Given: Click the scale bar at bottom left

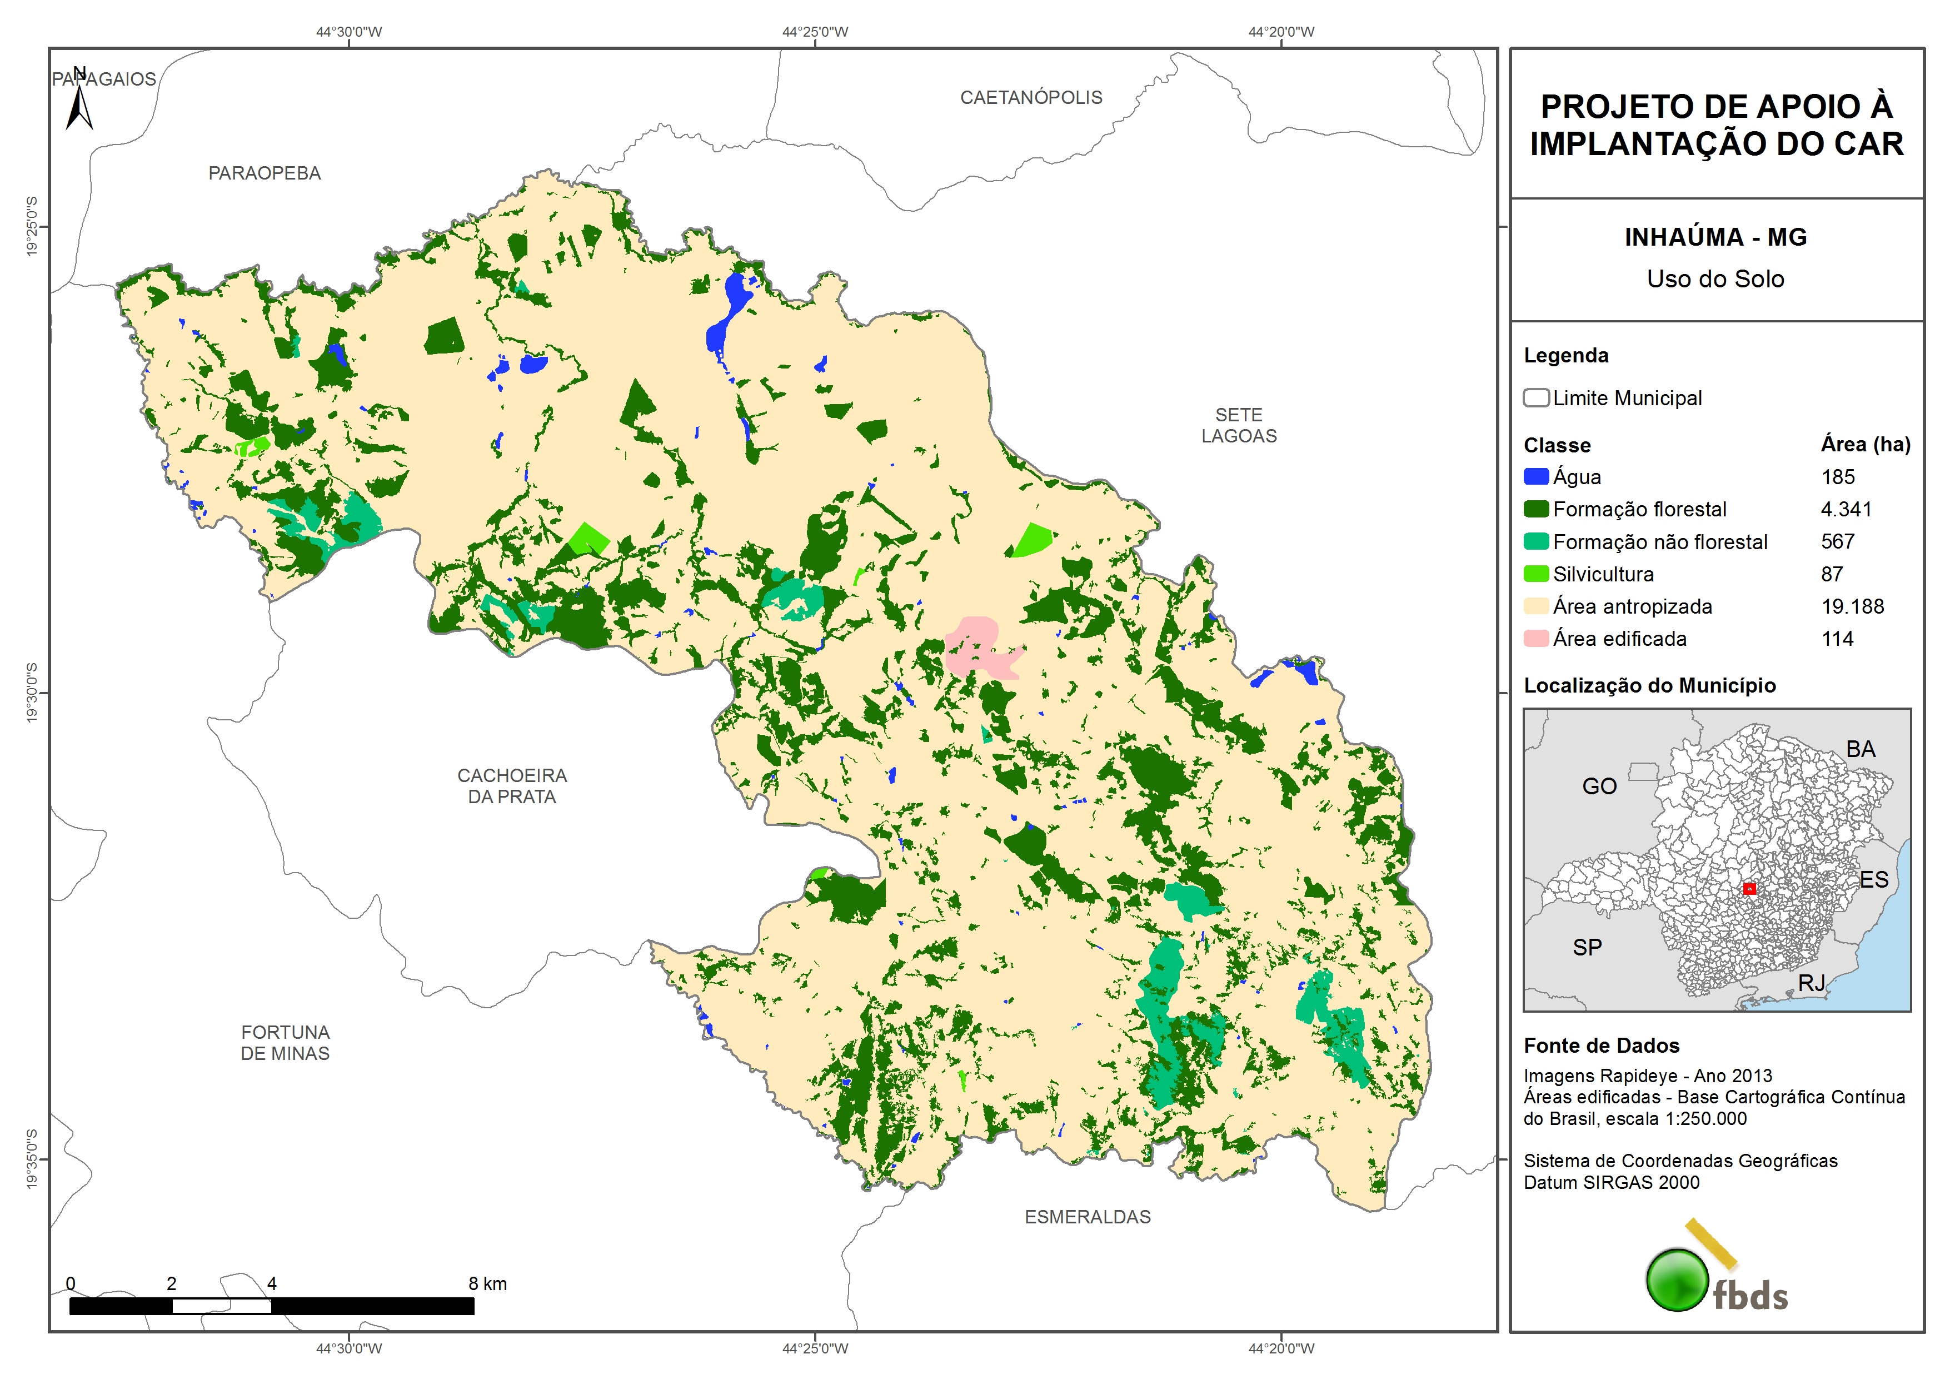Looking at the screenshot, I should 271,1306.
